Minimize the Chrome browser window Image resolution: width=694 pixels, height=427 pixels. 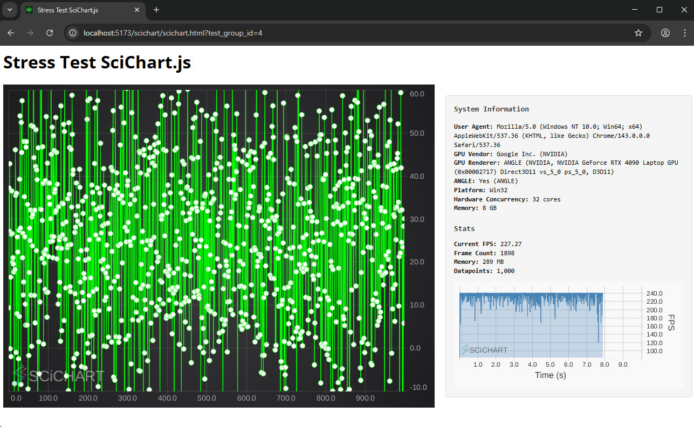634,10
